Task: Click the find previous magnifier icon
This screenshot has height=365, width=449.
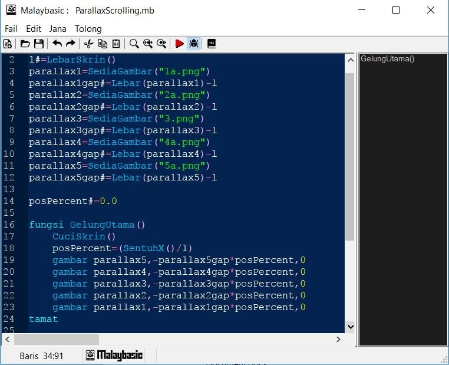Action: coord(148,44)
